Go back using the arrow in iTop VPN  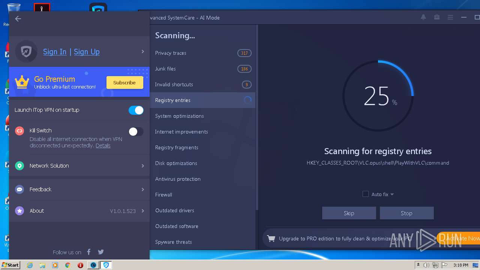pos(18,19)
